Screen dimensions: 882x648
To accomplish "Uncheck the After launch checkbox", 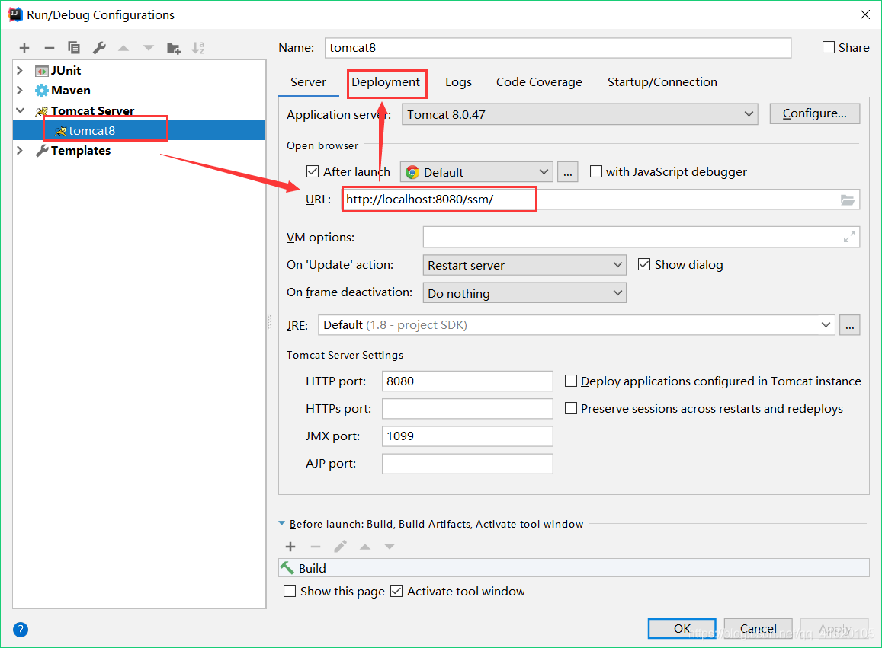I will 313,171.
